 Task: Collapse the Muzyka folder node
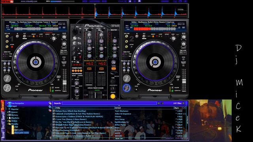(8, 124)
